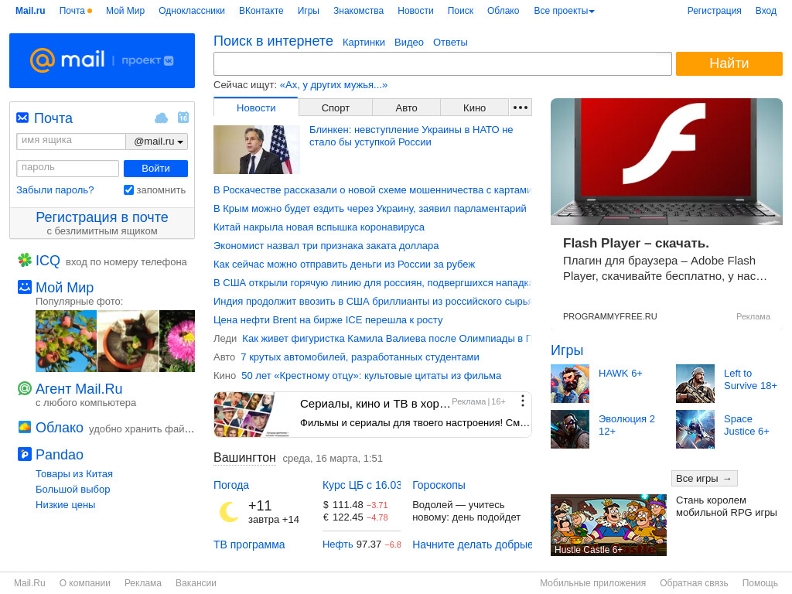792x594 pixels.
Task: Switch to the Кино tab
Action: [474, 108]
